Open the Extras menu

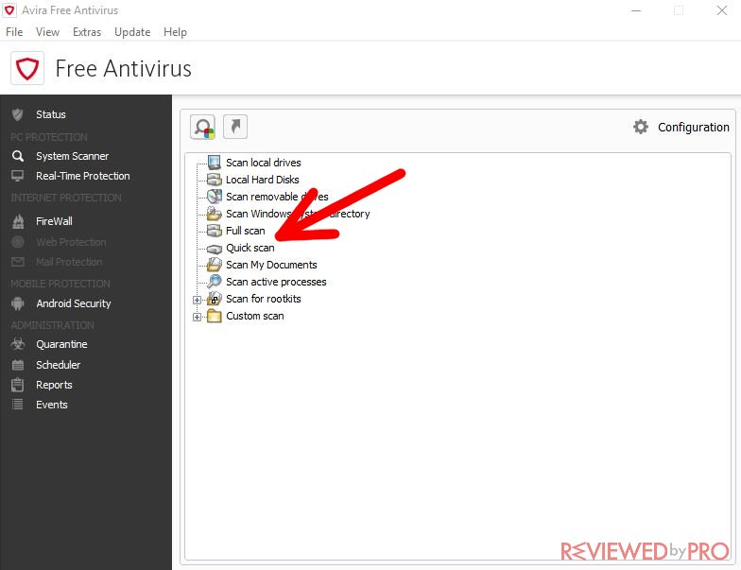(87, 32)
